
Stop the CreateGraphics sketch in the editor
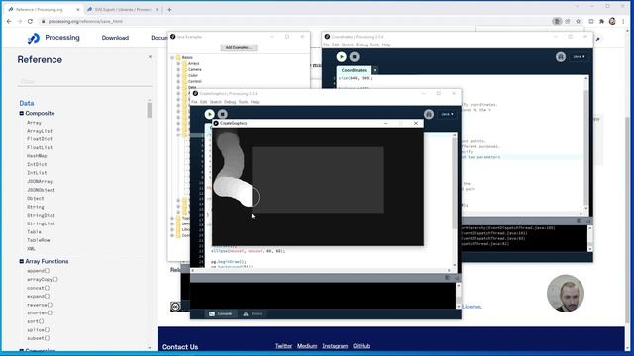[x=222, y=114]
